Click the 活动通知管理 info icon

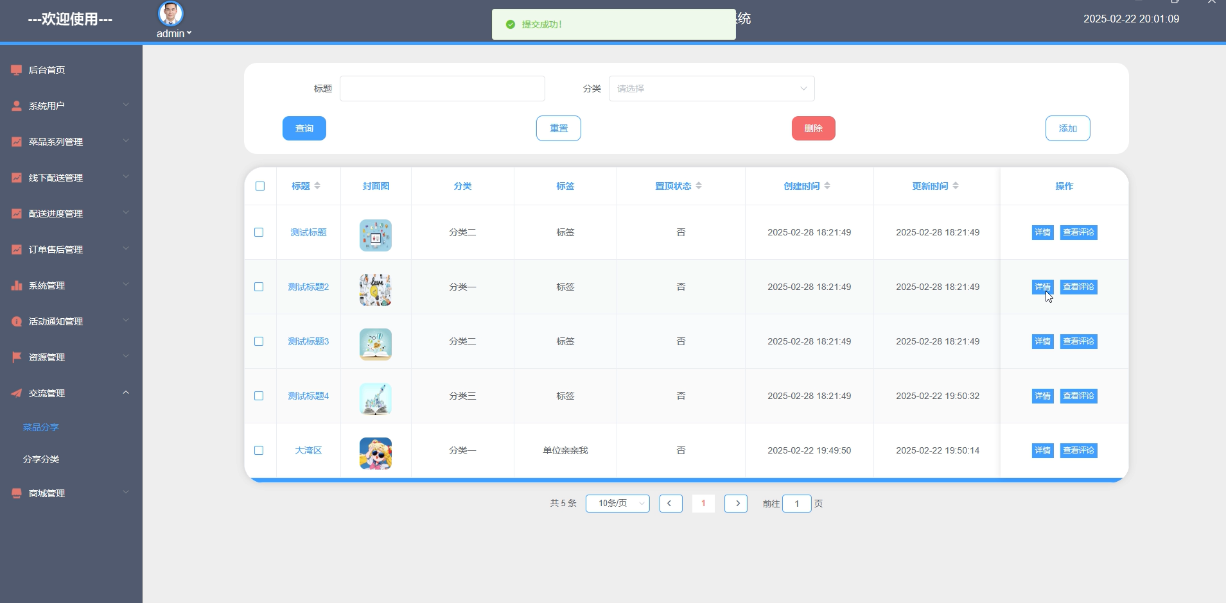point(17,321)
